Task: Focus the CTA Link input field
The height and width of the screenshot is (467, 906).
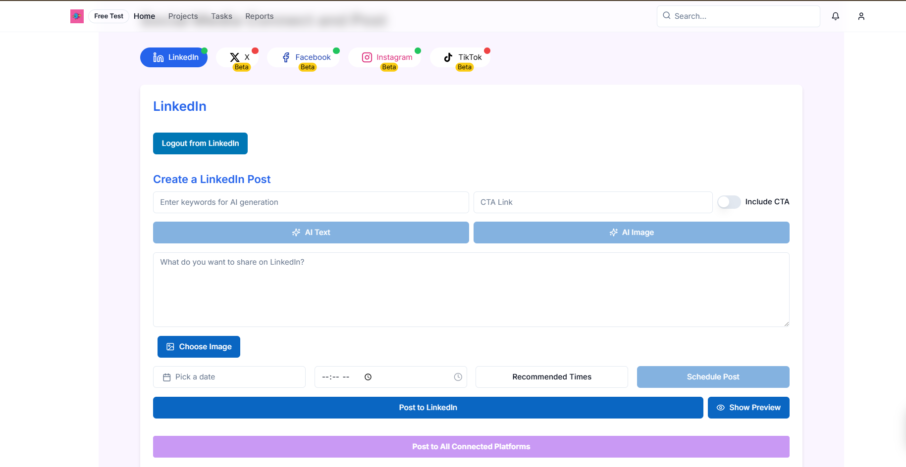Action: tap(592, 202)
